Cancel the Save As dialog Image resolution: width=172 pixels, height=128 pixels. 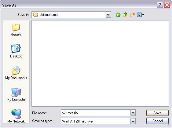[157, 121]
